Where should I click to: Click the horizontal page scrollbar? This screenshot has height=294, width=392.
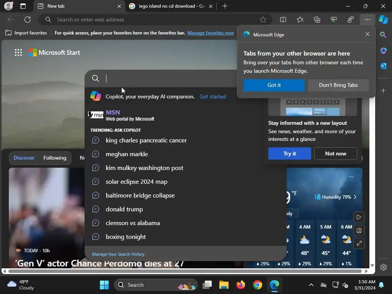coord(185,271)
